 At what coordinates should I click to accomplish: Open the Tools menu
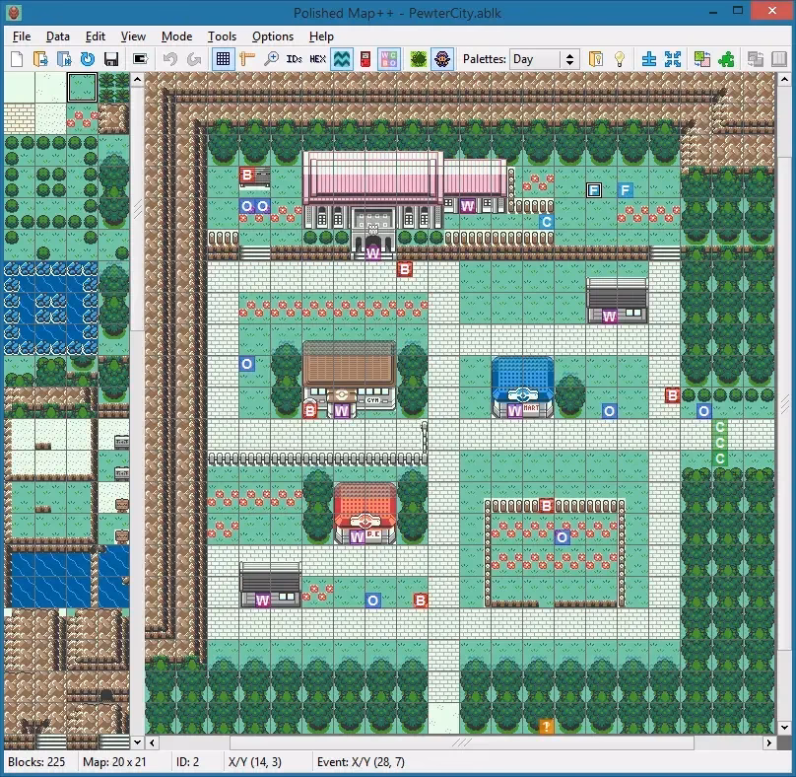[222, 36]
